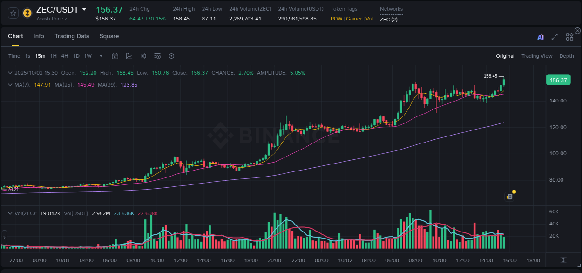Open the date range calendar picker
The width and height of the screenshot is (582, 273).
115,55
